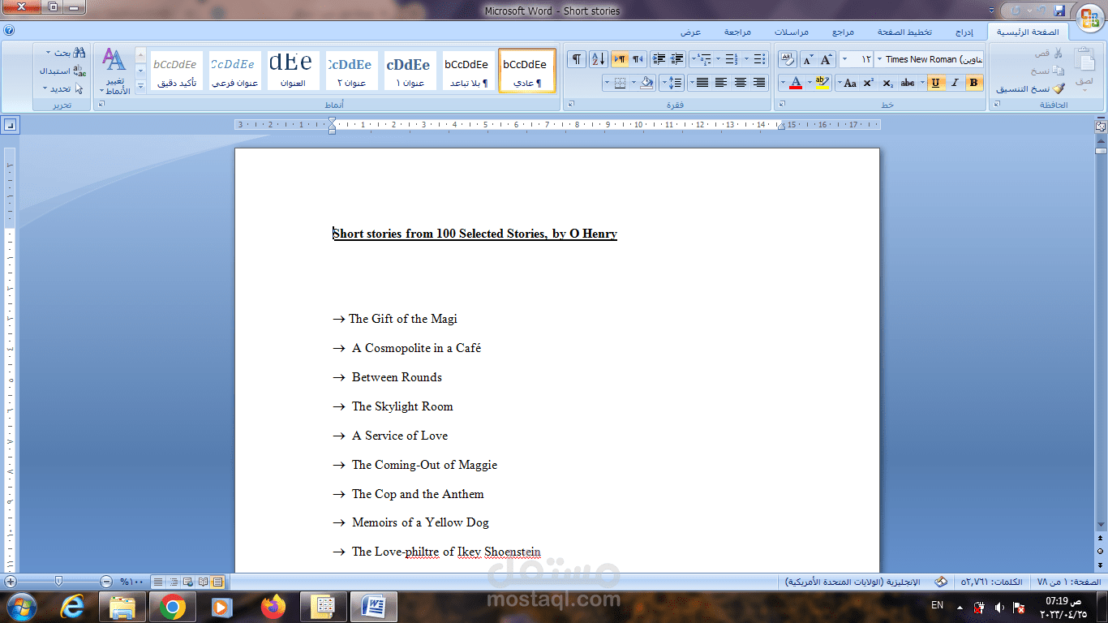The width and height of the screenshot is (1108, 623).
Task: Open the line spacing dropdown
Action: click(672, 82)
